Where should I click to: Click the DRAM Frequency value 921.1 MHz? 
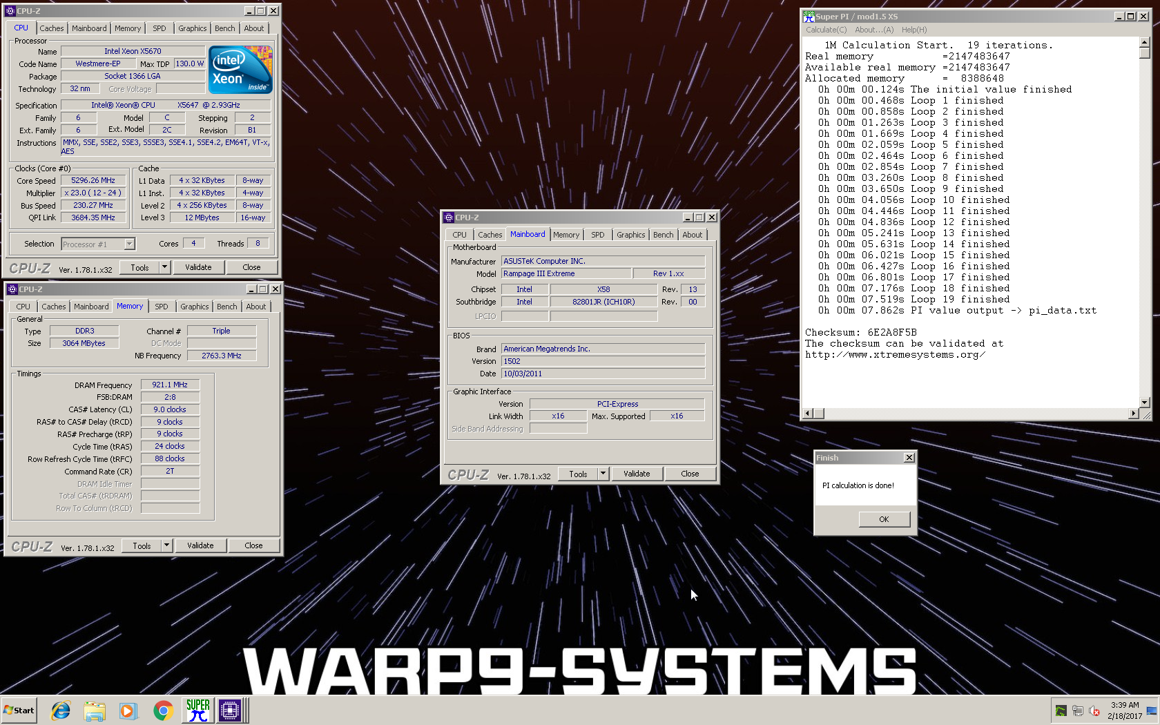click(x=170, y=385)
